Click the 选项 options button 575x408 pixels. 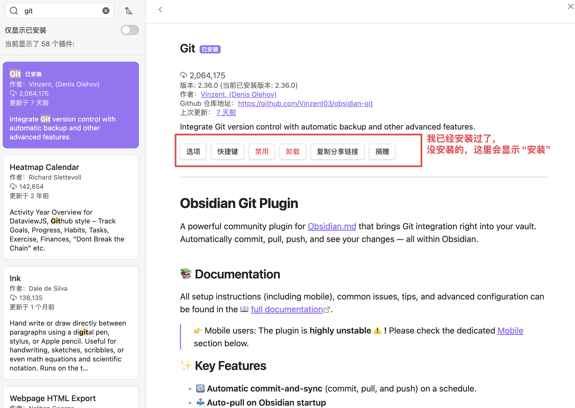193,152
